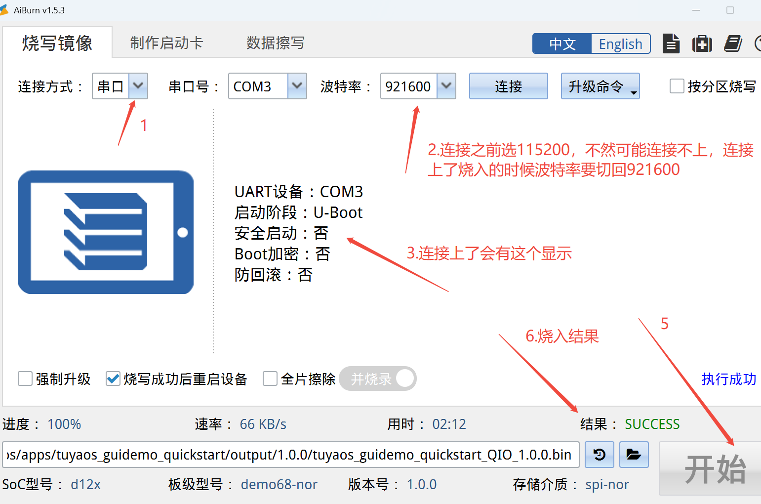The width and height of the screenshot is (761, 504).
Task: Click the blue tablet device image
Action: [x=105, y=232]
